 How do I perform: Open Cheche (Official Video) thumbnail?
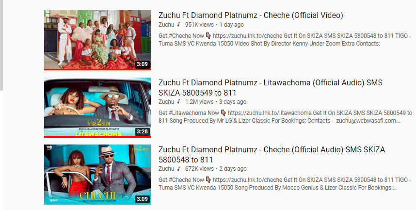(x=97, y=40)
